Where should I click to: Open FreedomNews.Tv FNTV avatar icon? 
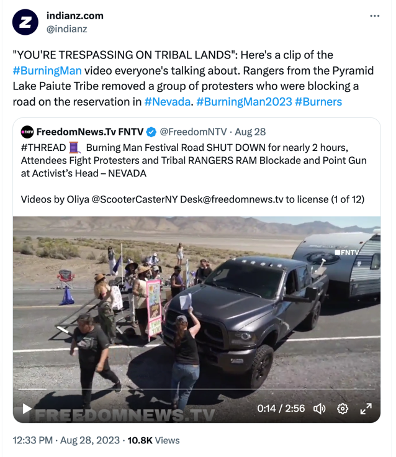pos(27,132)
